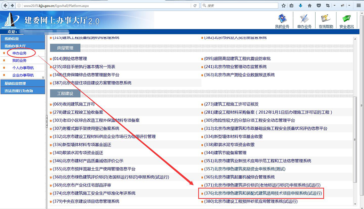Select 我的业务 in the sidebar
Screen dimensions: 364x209
click(19, 61)
